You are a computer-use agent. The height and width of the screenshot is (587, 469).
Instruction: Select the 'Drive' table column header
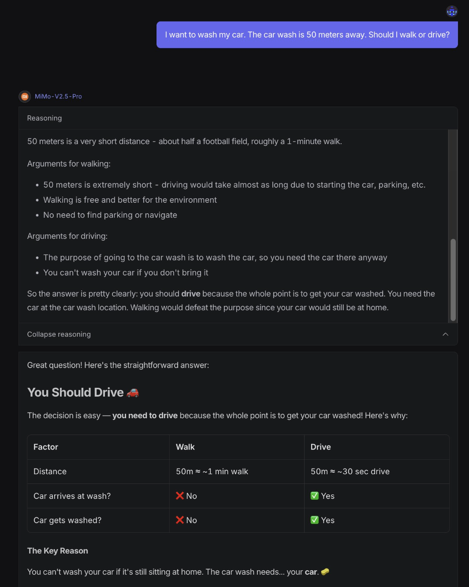point(320,447)
